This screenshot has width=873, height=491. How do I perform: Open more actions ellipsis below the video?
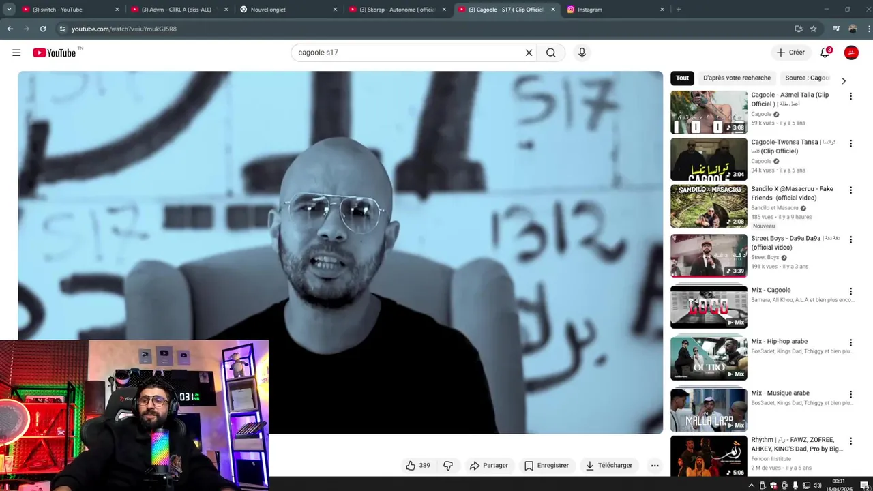click(x=655, y=466)
